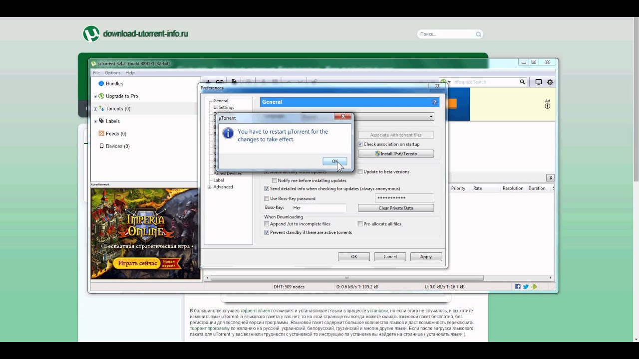This screenshot has width=639, height=359.
Task: Click the uTorrent logo on the website header
Action: (x=91, y=34)
